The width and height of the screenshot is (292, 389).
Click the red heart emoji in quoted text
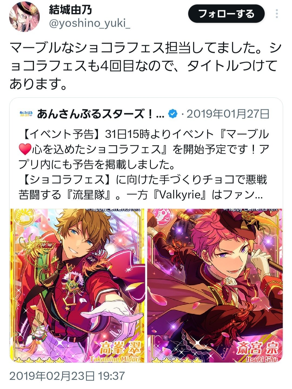[x=25, y=149]
